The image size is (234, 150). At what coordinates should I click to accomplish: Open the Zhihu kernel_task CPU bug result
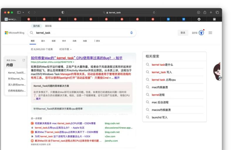[77, 58]
